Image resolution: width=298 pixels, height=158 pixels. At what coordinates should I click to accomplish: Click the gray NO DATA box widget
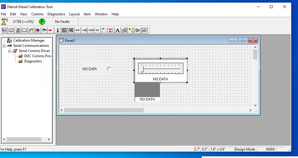pos(147,90)
